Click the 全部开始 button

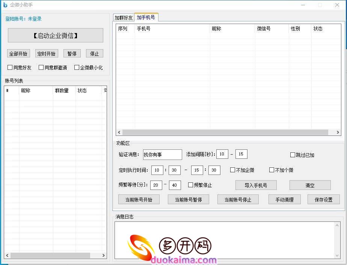coord(18,54)
